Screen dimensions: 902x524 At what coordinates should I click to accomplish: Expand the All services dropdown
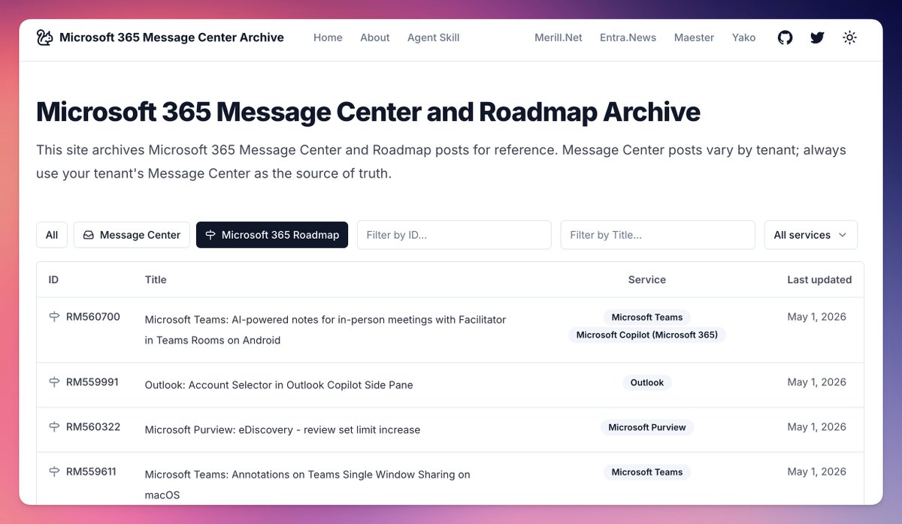810,235
